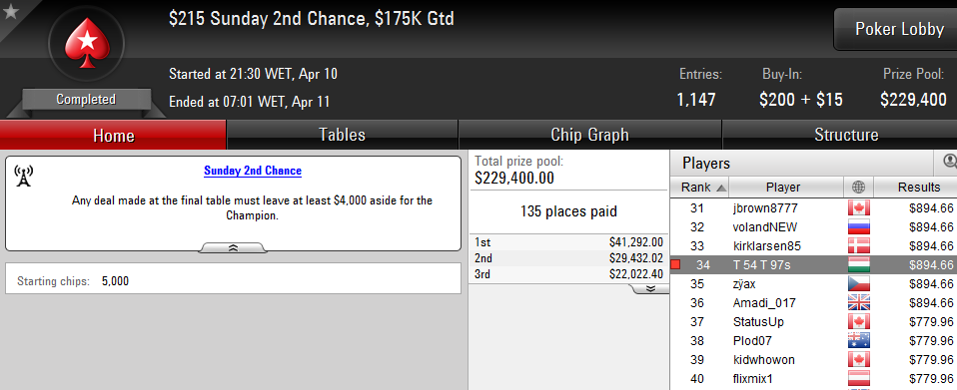The height and width of the screenshot is (390, 957).
Task: Click the Australian flag next to Plod07
Action: tap(859, 341)
